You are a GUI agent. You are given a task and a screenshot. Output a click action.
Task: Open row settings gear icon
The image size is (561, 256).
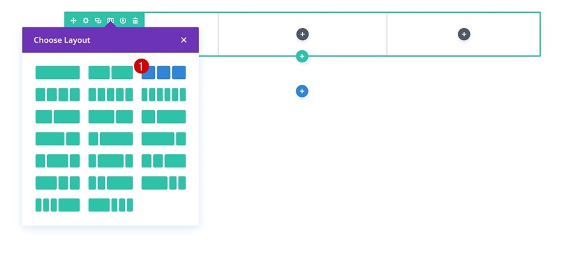[85, 20]
